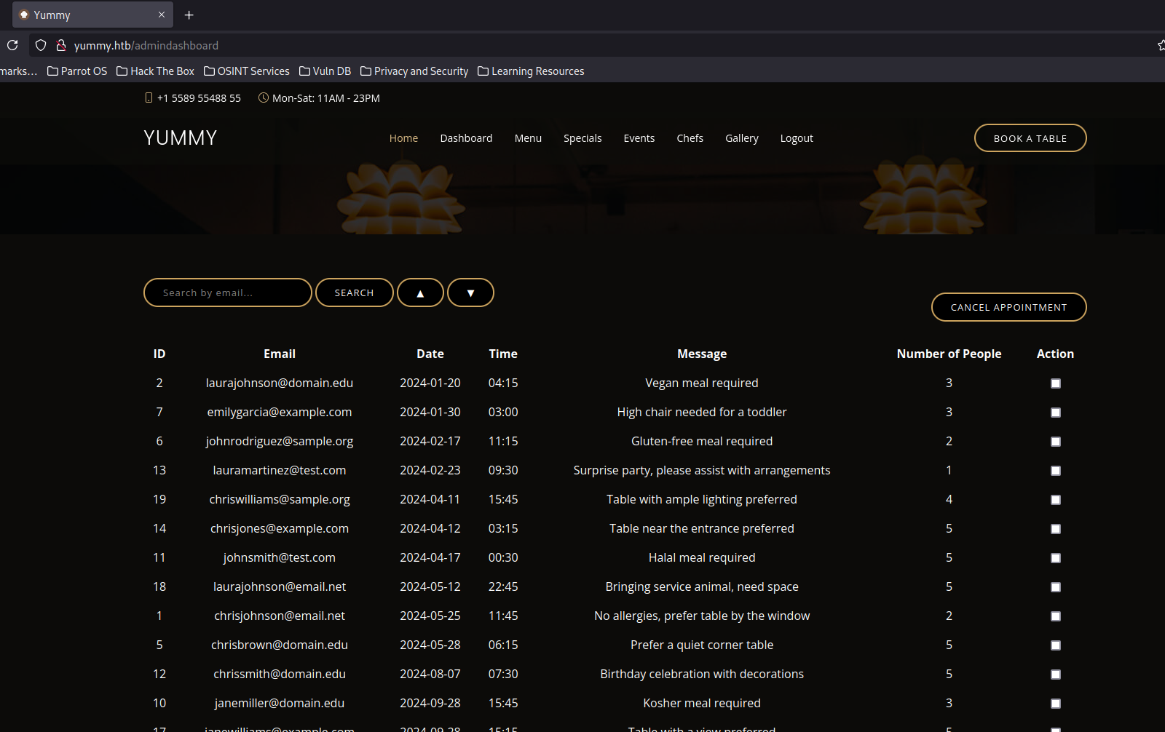1165x732 pixels.
Task: Check the box for emilygarcia@example.com
Action: (x=1056, y=413)
